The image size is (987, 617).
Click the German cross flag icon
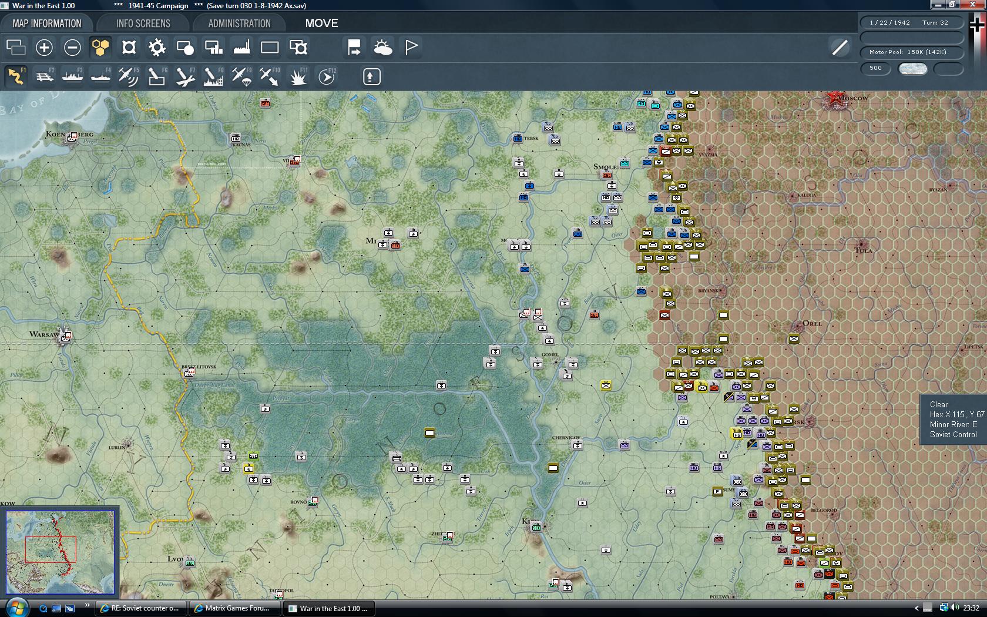coord(977,25)
